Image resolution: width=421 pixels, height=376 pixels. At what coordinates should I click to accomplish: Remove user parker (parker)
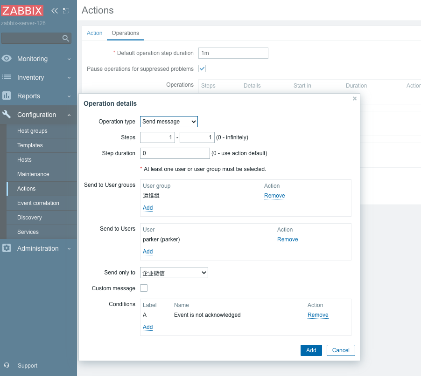click(288, 239)
